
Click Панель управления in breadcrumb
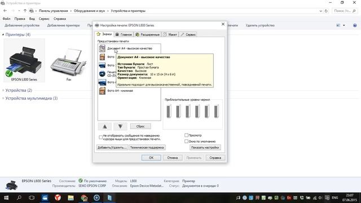tap(54, 11)
